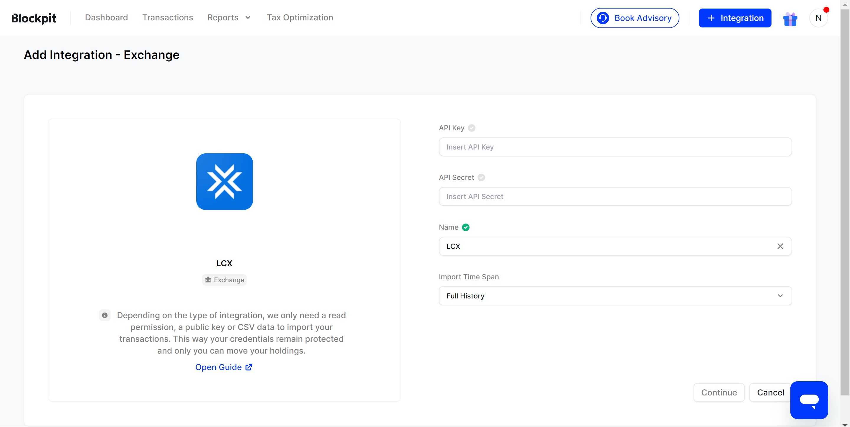Click the Book Advisory button

coord(635,18)
